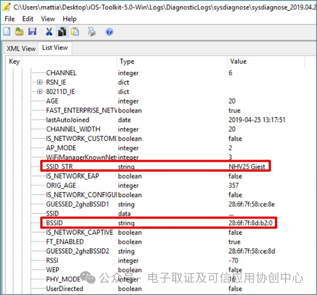Select the PHY_MODE key row

pos(63,279)
